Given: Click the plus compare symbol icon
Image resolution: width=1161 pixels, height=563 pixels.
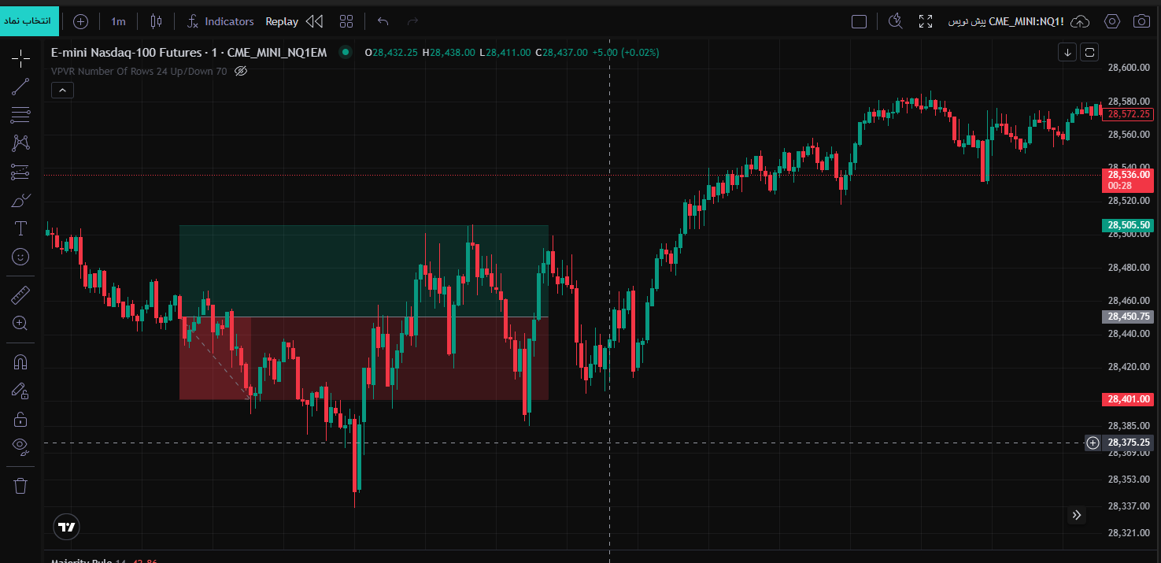Looking at the screenshot, I should (x=80, y=21).
